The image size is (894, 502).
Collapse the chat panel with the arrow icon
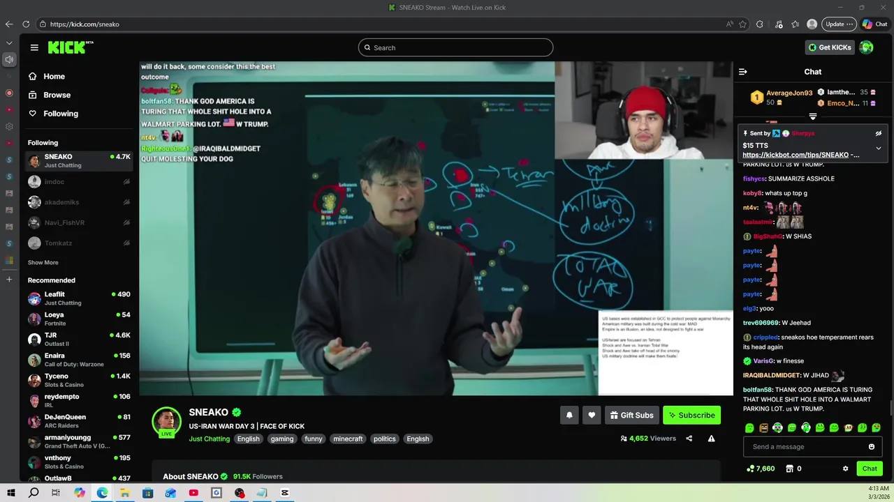tap(742, 72)
